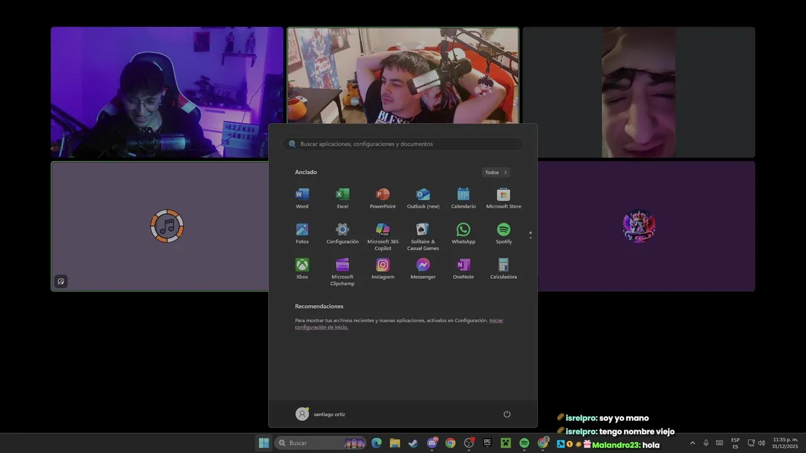Expand the Todos all-apps list

click(496, 172)
